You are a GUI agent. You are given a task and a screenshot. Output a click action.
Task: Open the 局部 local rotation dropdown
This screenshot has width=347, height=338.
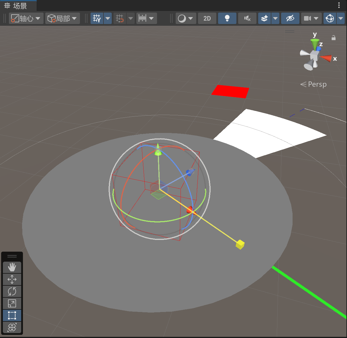click(x=62, y=19)
